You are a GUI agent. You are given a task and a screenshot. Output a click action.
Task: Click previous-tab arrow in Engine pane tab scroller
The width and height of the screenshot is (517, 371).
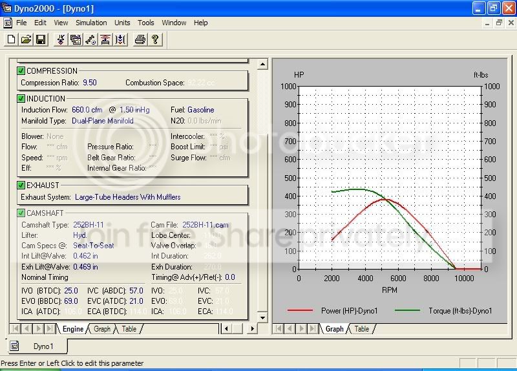click(27, 328)
